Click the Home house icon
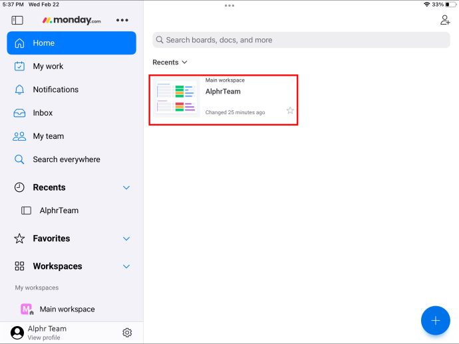Viewport: 459px width, 344px height. click(x=19, y=43)
